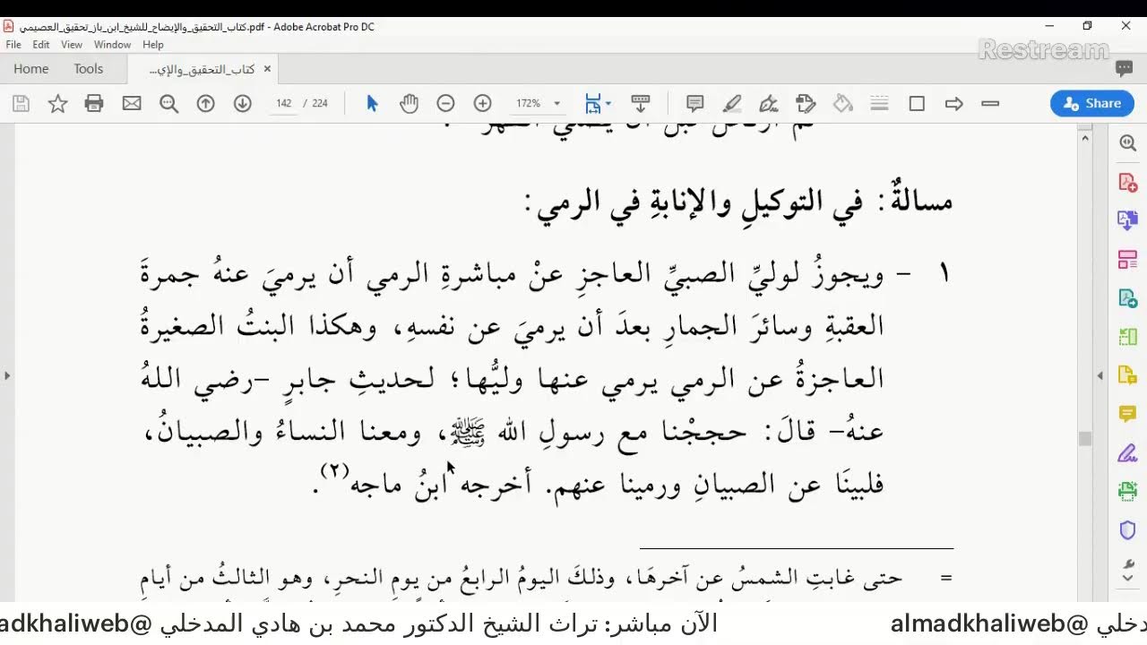This screenshot has width=1147, height=645.
Task: Open the Window menu
Action: (113, 45)
